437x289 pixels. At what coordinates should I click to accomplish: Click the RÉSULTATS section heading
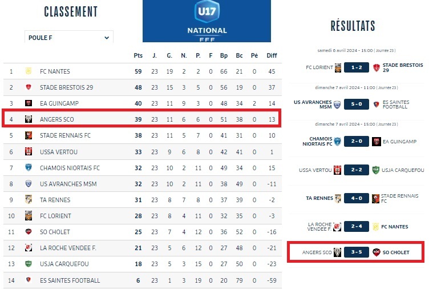coord(353,26)
